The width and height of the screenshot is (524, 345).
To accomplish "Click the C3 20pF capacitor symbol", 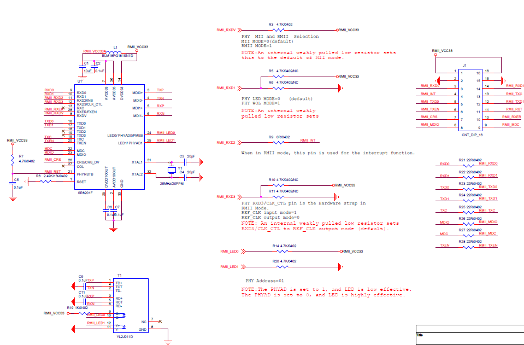I will 185,162.
